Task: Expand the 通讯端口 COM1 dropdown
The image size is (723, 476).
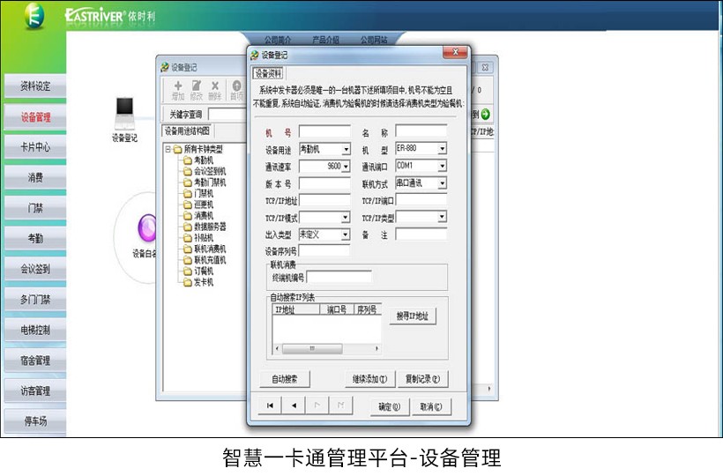Action: pos(442,166)
